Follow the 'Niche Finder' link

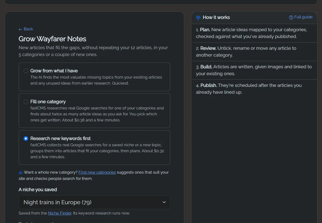(60, 213)
